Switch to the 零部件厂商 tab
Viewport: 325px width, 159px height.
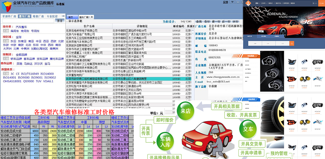coord(9,16)
